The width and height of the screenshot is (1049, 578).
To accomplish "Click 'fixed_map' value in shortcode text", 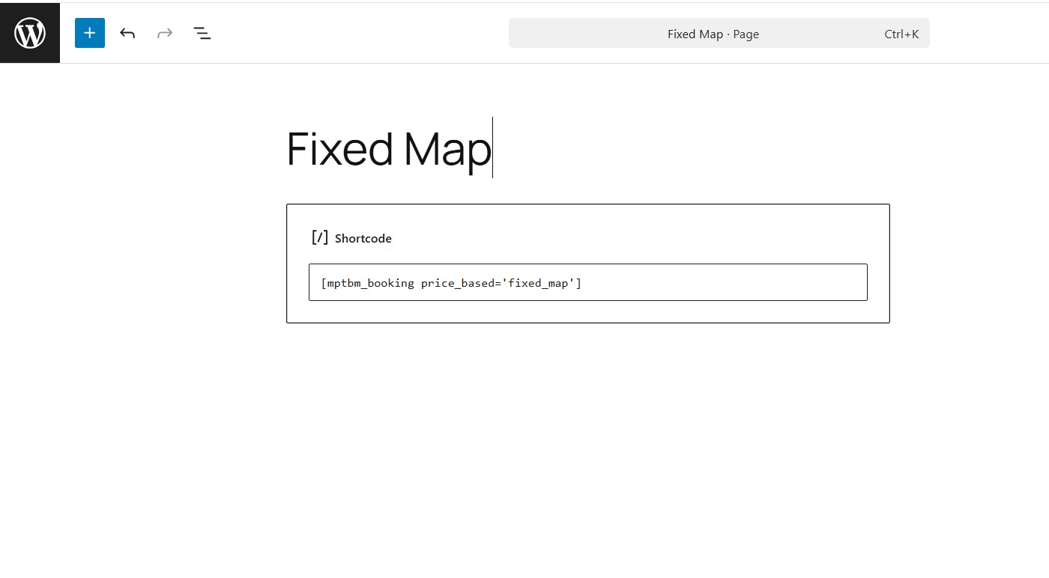I will coord(538,282).
